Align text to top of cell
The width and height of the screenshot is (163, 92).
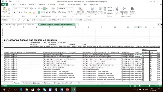tap(39, 9)
